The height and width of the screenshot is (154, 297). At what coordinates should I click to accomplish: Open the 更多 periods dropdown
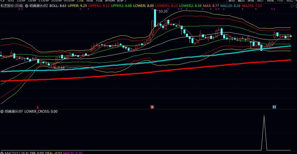point(121,1)
